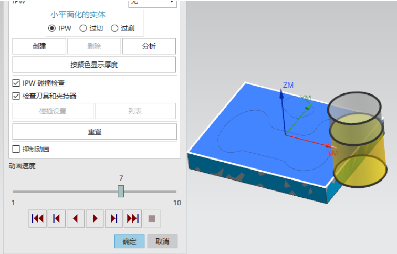Viewport: 397px width, 254px height.
Task: Select the 过剩 radio option
Action: pyautogui.click(x=114, y=28)
